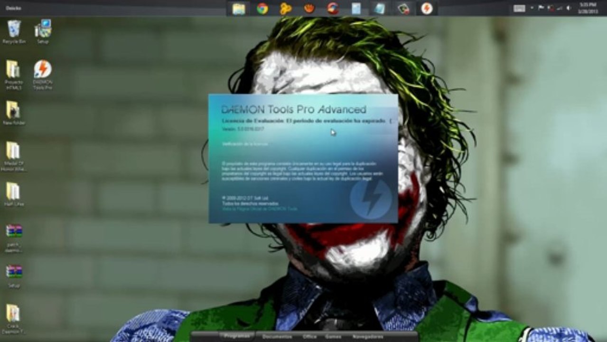
Task: Click the version number line on splash
Action: [243, 129]
